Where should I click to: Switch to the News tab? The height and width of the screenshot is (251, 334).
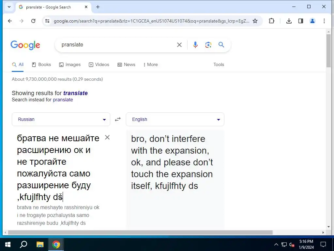point(126,64)
